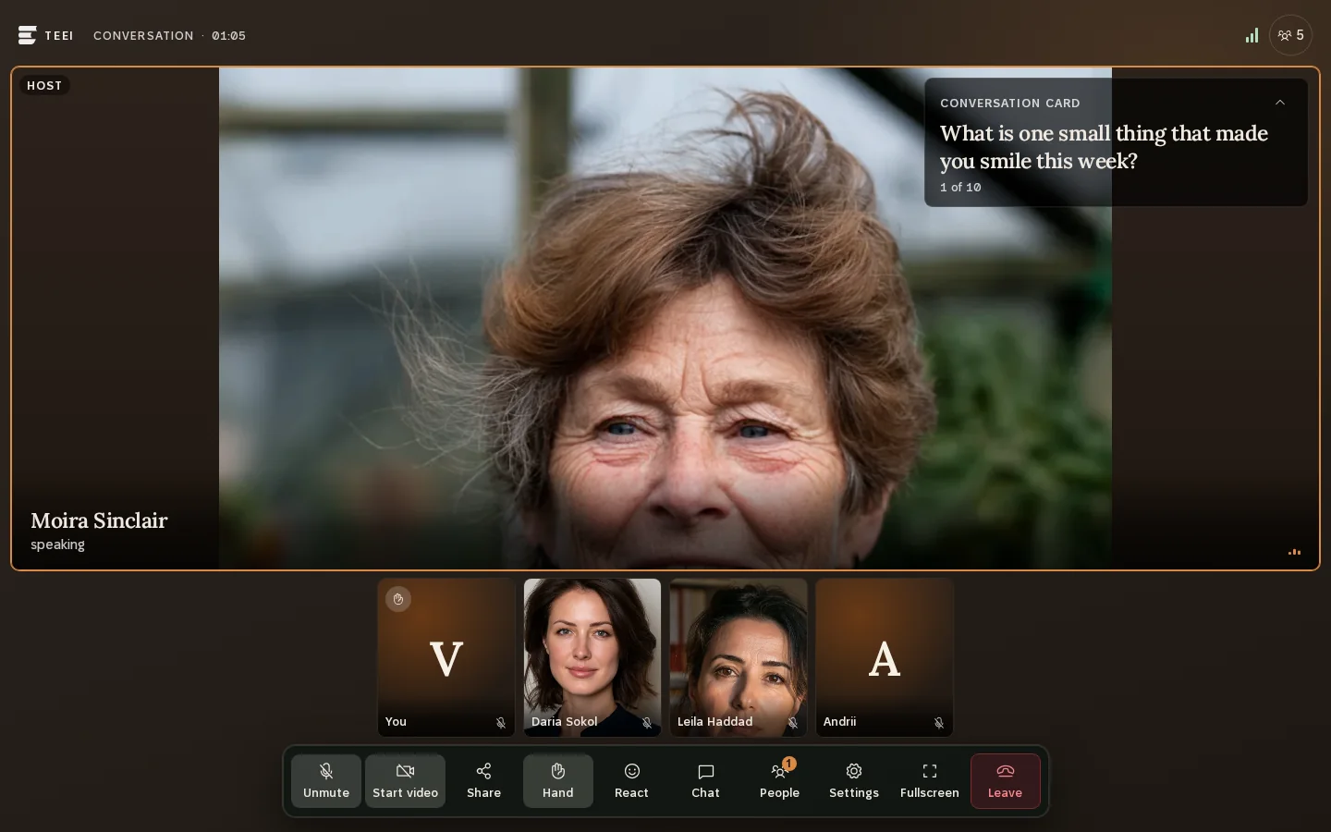
Task: Select Leila Haddad's video tile
Action: pyautogui.click(x=739, y=657)
